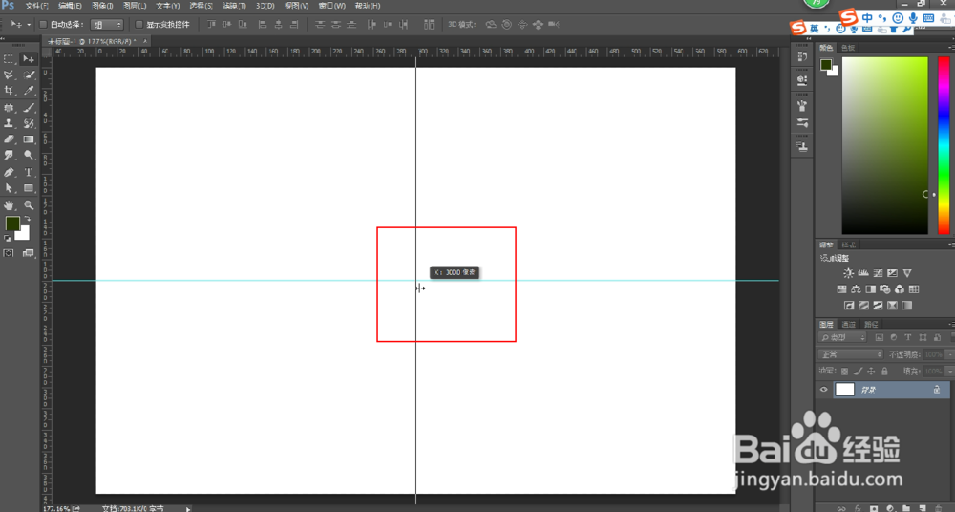The image size is (955, 512).
Task: Open the Color panel flyout menu
Action: [951, 47]
